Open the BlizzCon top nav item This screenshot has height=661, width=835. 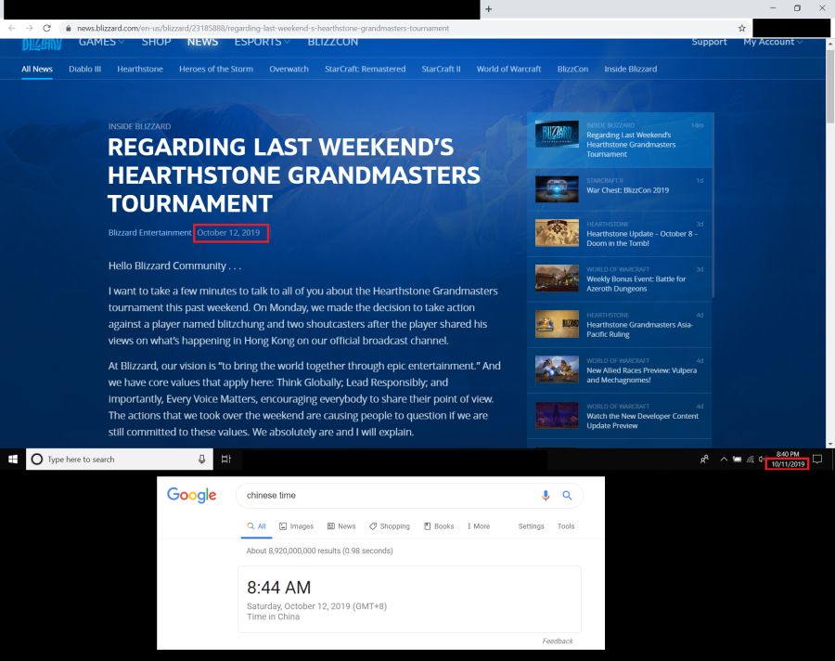pyautogui.click(x=333, y=42)
